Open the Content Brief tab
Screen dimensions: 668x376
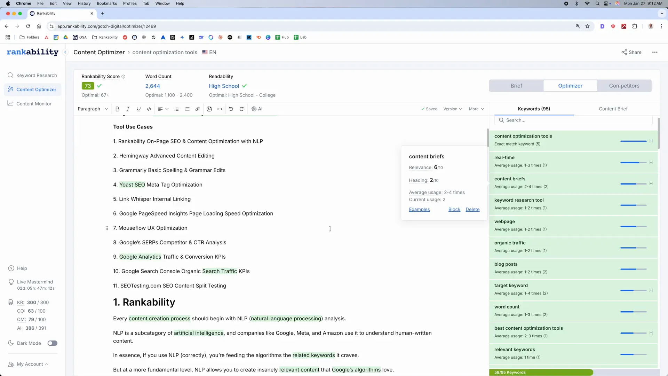point(613,109)
